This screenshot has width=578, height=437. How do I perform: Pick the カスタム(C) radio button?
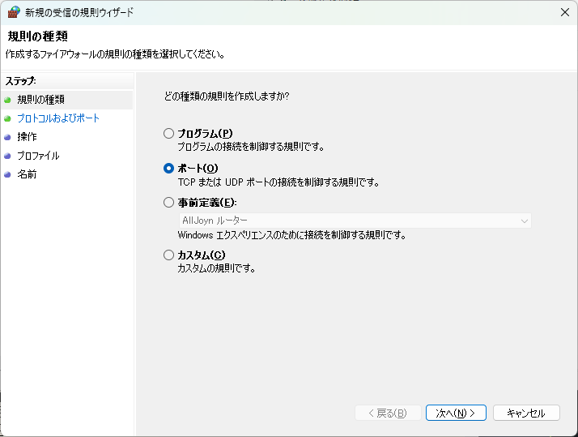tap(168, 255)
